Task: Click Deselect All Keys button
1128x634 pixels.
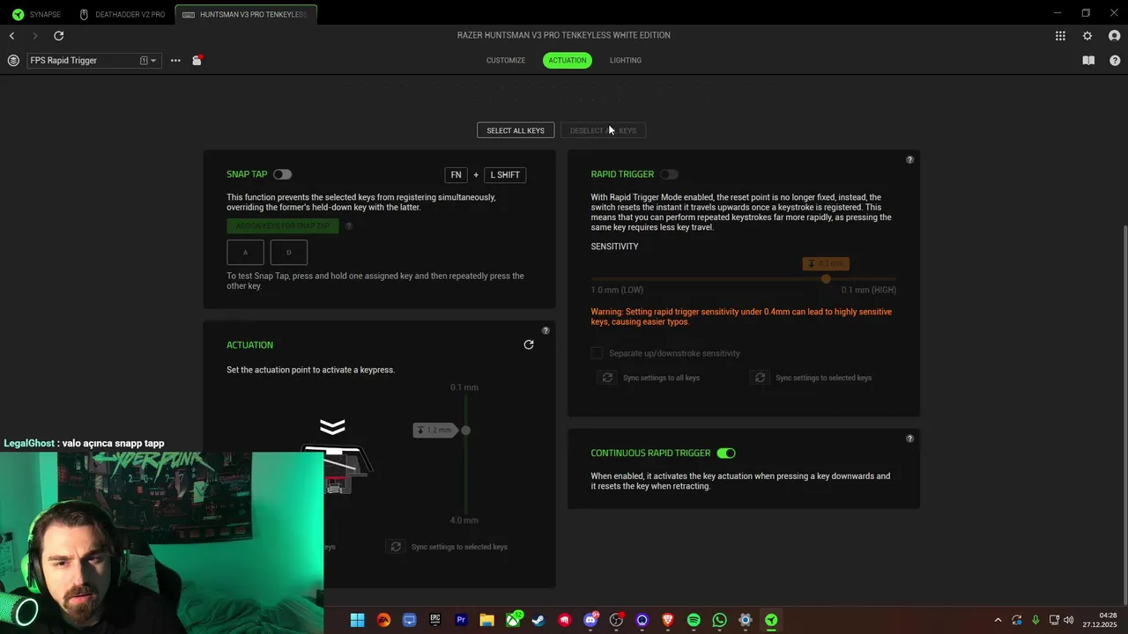Action: click(603, 130)
